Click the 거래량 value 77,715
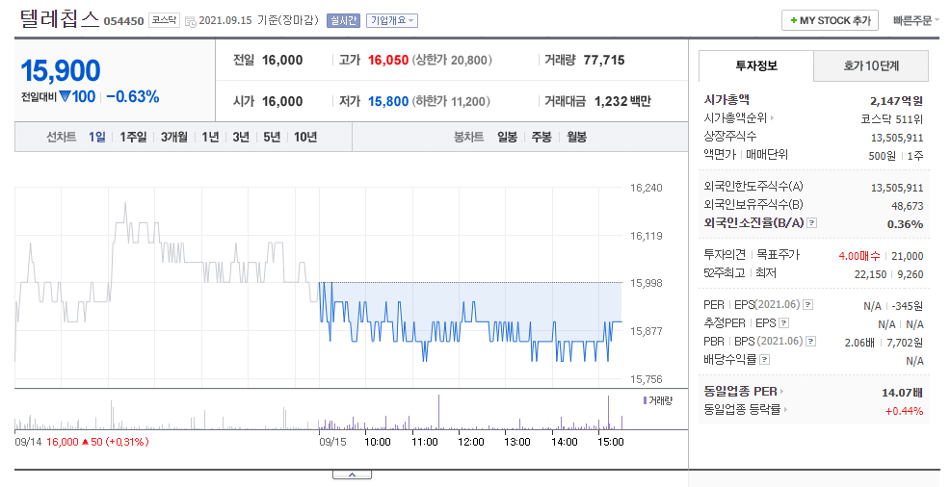The width and height of the screenshot is (951, 487). point(604,60)
